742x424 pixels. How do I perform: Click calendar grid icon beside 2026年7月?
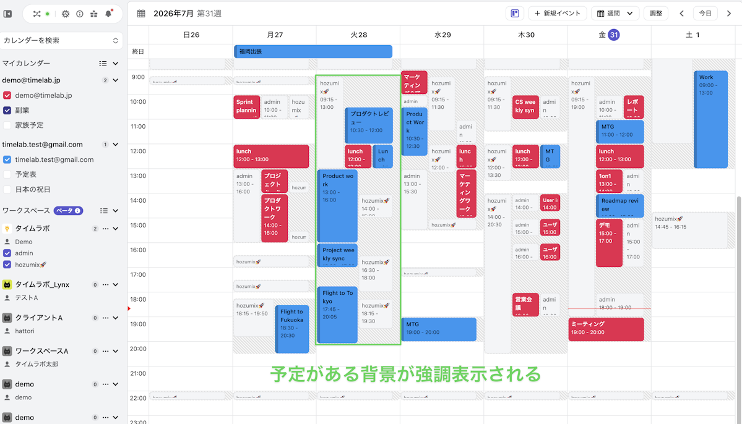click(x=141, y=14)
